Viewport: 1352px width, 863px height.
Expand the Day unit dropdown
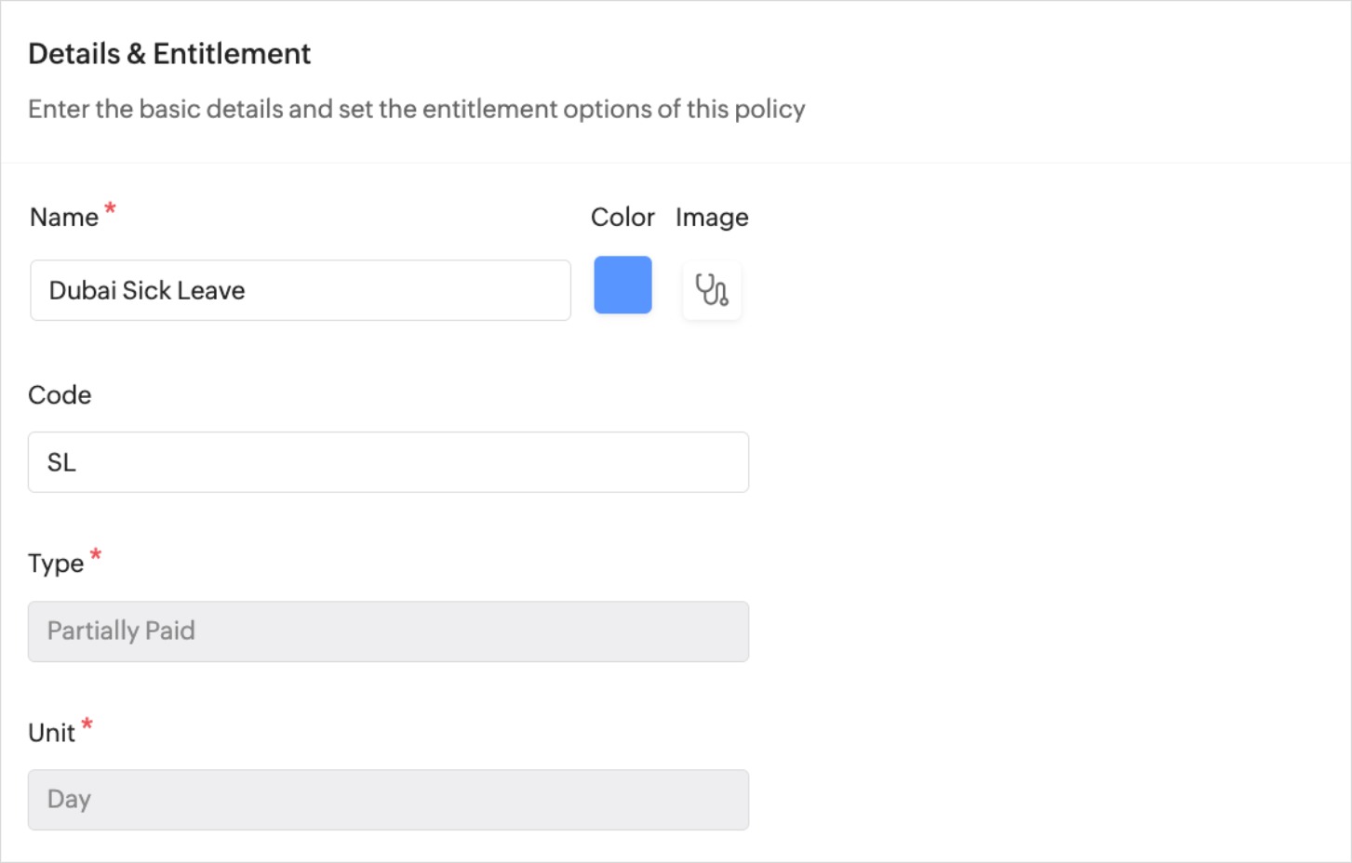pos(388,800)
